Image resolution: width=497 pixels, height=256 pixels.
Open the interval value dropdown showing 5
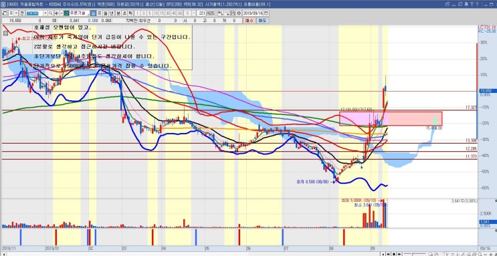pyautogui.click(x=194, y=13)
